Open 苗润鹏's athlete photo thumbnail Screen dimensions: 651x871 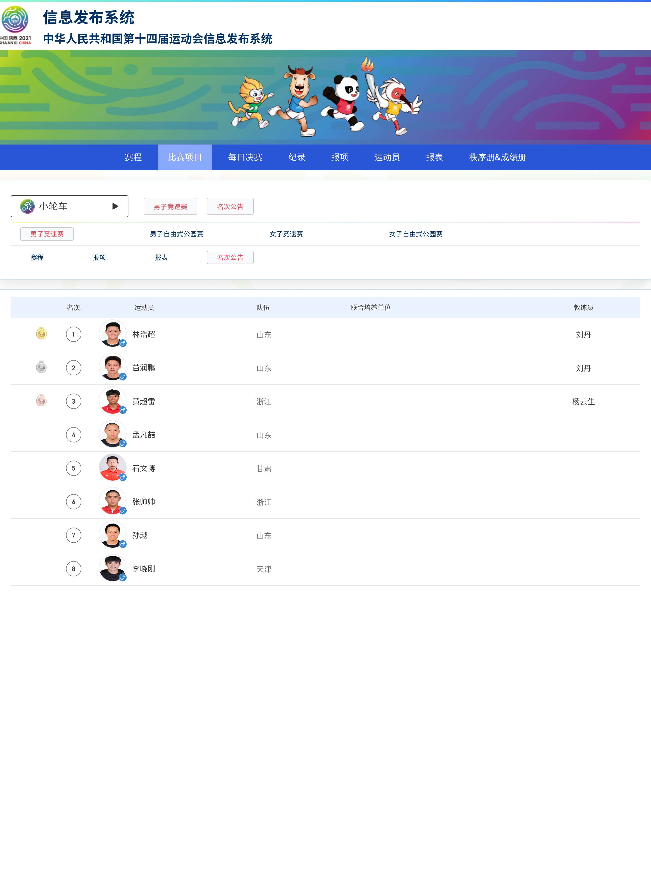click(x=113, y=367)
